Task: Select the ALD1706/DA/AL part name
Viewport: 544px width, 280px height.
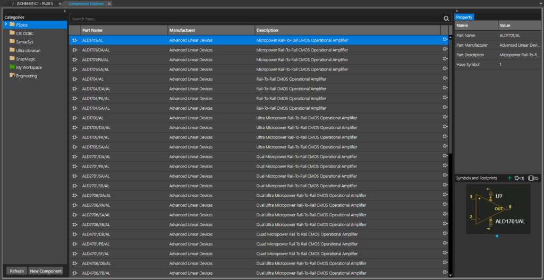Action: (96, 127)
